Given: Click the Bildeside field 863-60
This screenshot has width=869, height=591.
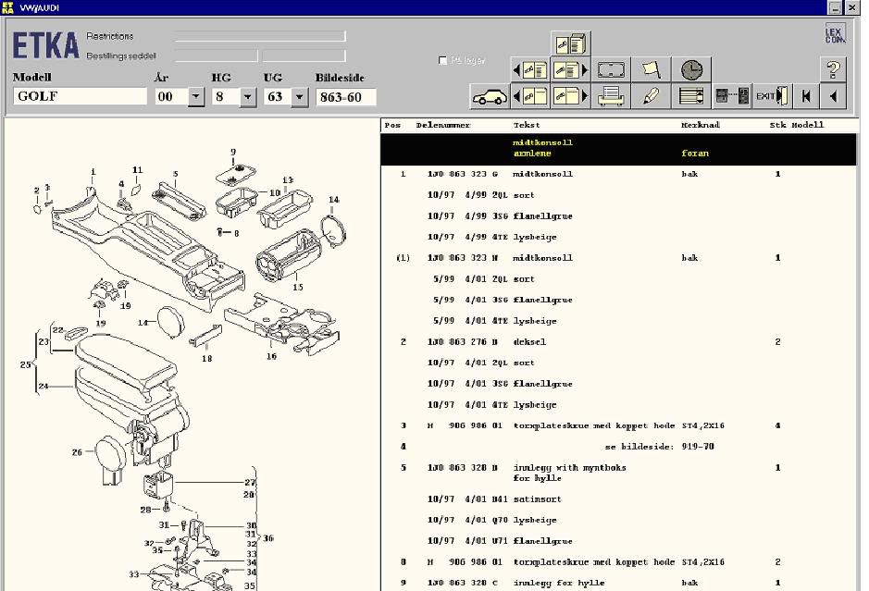Looking at the screenshot, I should (345, 97).
